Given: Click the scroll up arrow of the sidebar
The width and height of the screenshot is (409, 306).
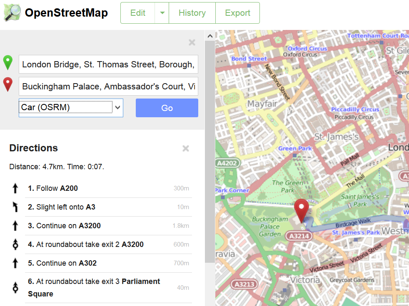Looking at the screenshot, I should (210, 36).
